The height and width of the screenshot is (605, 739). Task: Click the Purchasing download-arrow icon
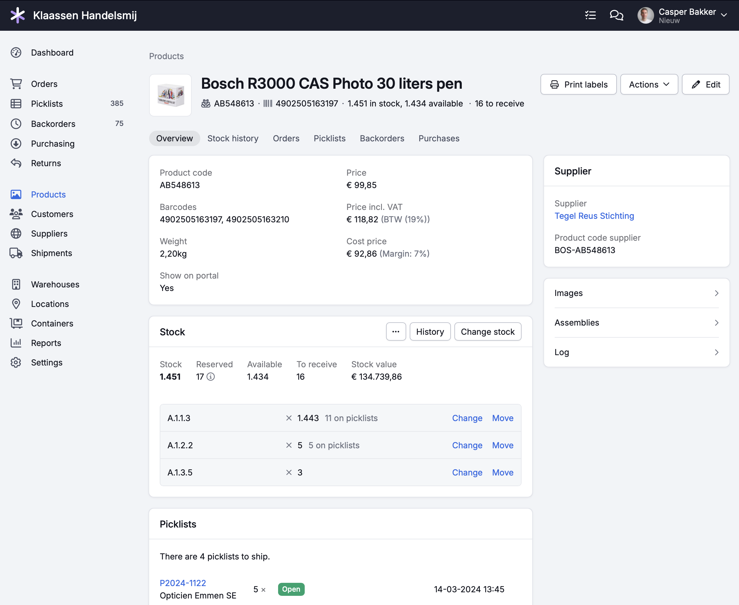(16, 144)
